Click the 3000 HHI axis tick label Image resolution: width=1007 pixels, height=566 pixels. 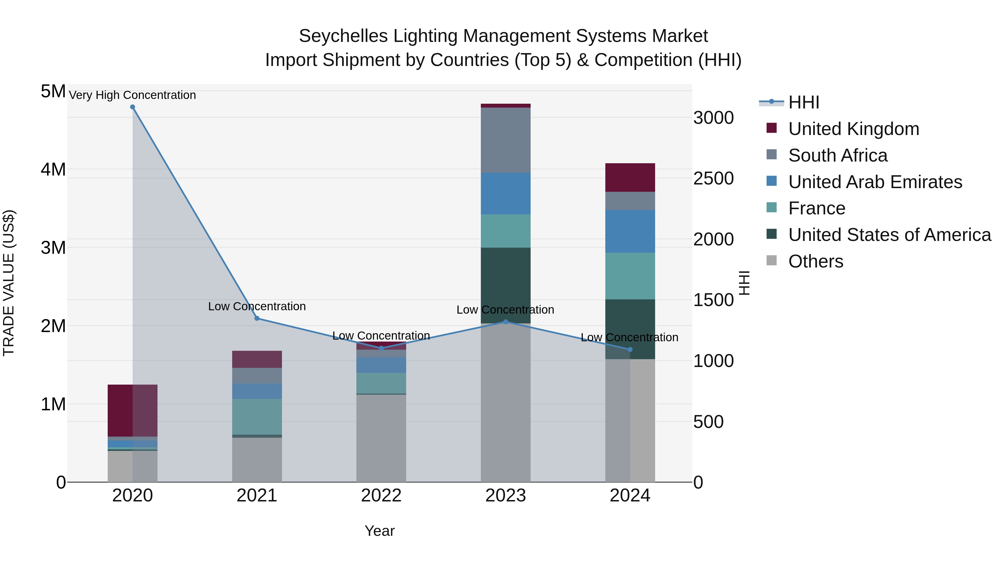pos(714,118)
